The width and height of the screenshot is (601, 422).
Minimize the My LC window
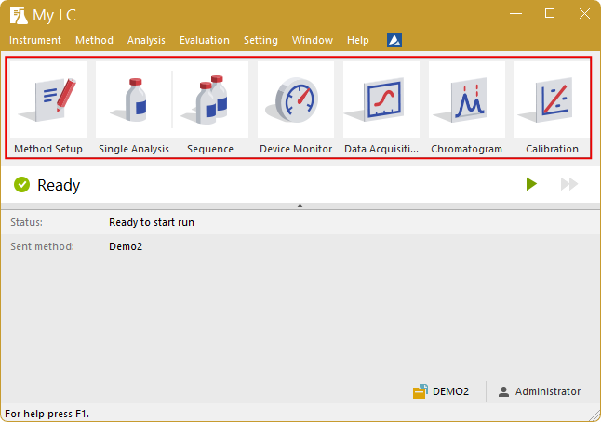point(515,14)
